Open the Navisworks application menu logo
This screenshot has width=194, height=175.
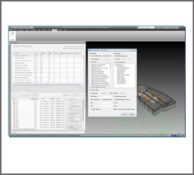tap(11, 28)
